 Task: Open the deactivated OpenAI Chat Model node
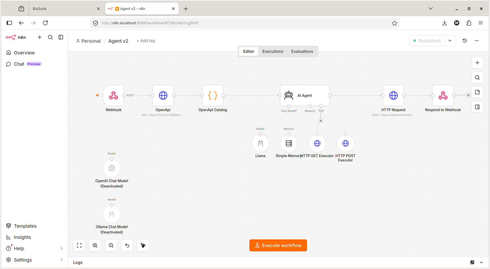tap(112, 168)
